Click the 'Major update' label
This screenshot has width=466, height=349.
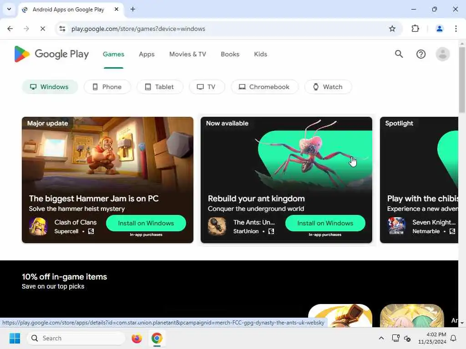coord(47,123)
